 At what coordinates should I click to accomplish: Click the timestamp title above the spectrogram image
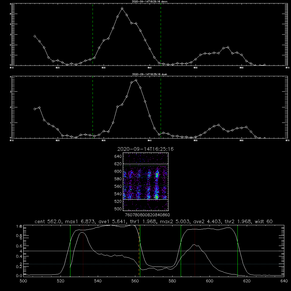click(145, 149)
